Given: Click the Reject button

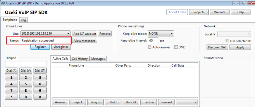Looking at the screenshot, I should [x=78, y=102].
